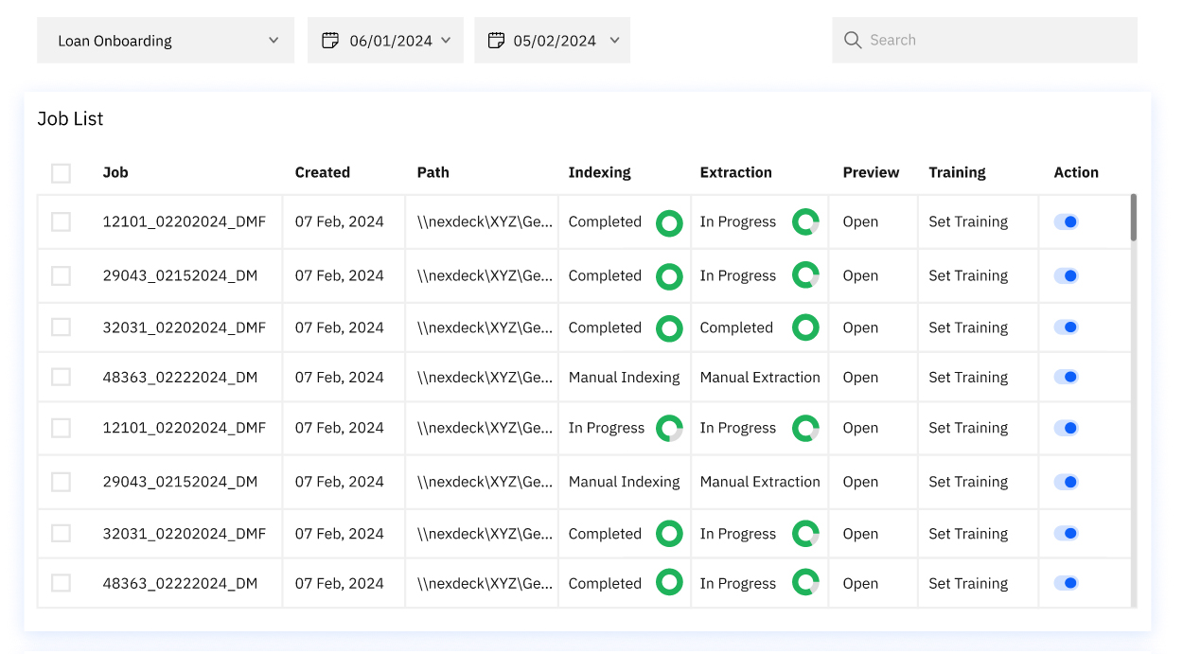Click the first row's Indexing completed ring icon
Viewport: 1183px width, 654px height.
tap(669, 222)
